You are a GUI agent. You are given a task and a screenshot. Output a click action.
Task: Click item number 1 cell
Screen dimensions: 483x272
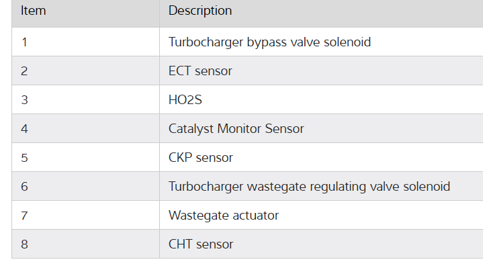(x=25, y=42)
